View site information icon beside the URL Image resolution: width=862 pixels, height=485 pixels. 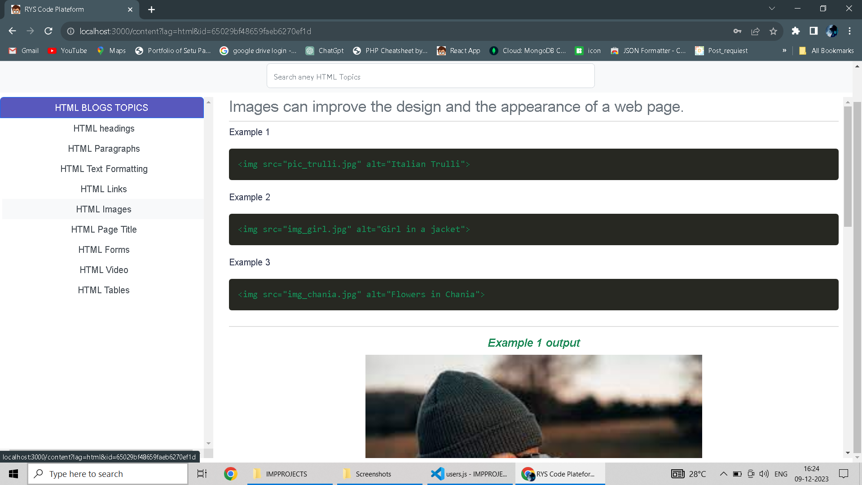tap(70, 31)
